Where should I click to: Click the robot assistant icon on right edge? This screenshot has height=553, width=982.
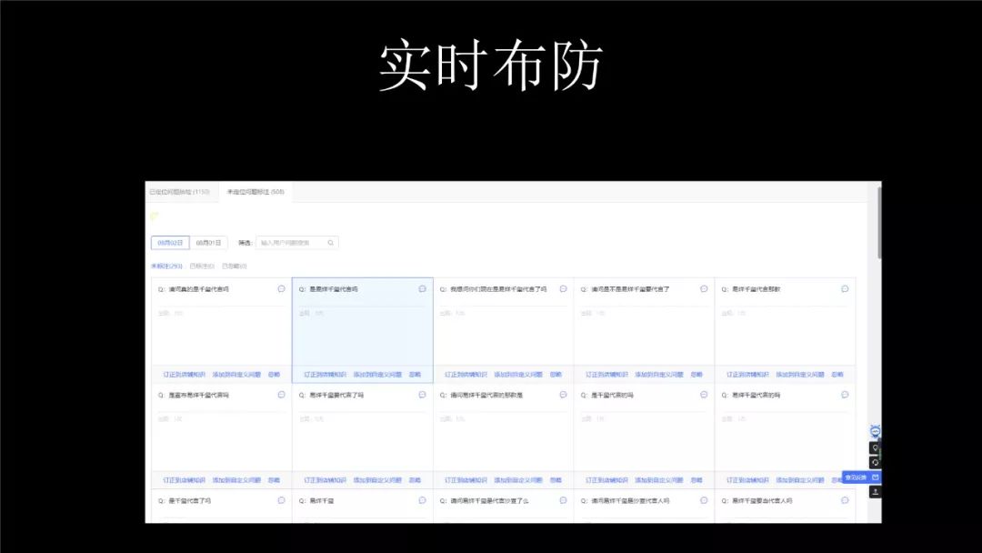(x=875, y=431)
